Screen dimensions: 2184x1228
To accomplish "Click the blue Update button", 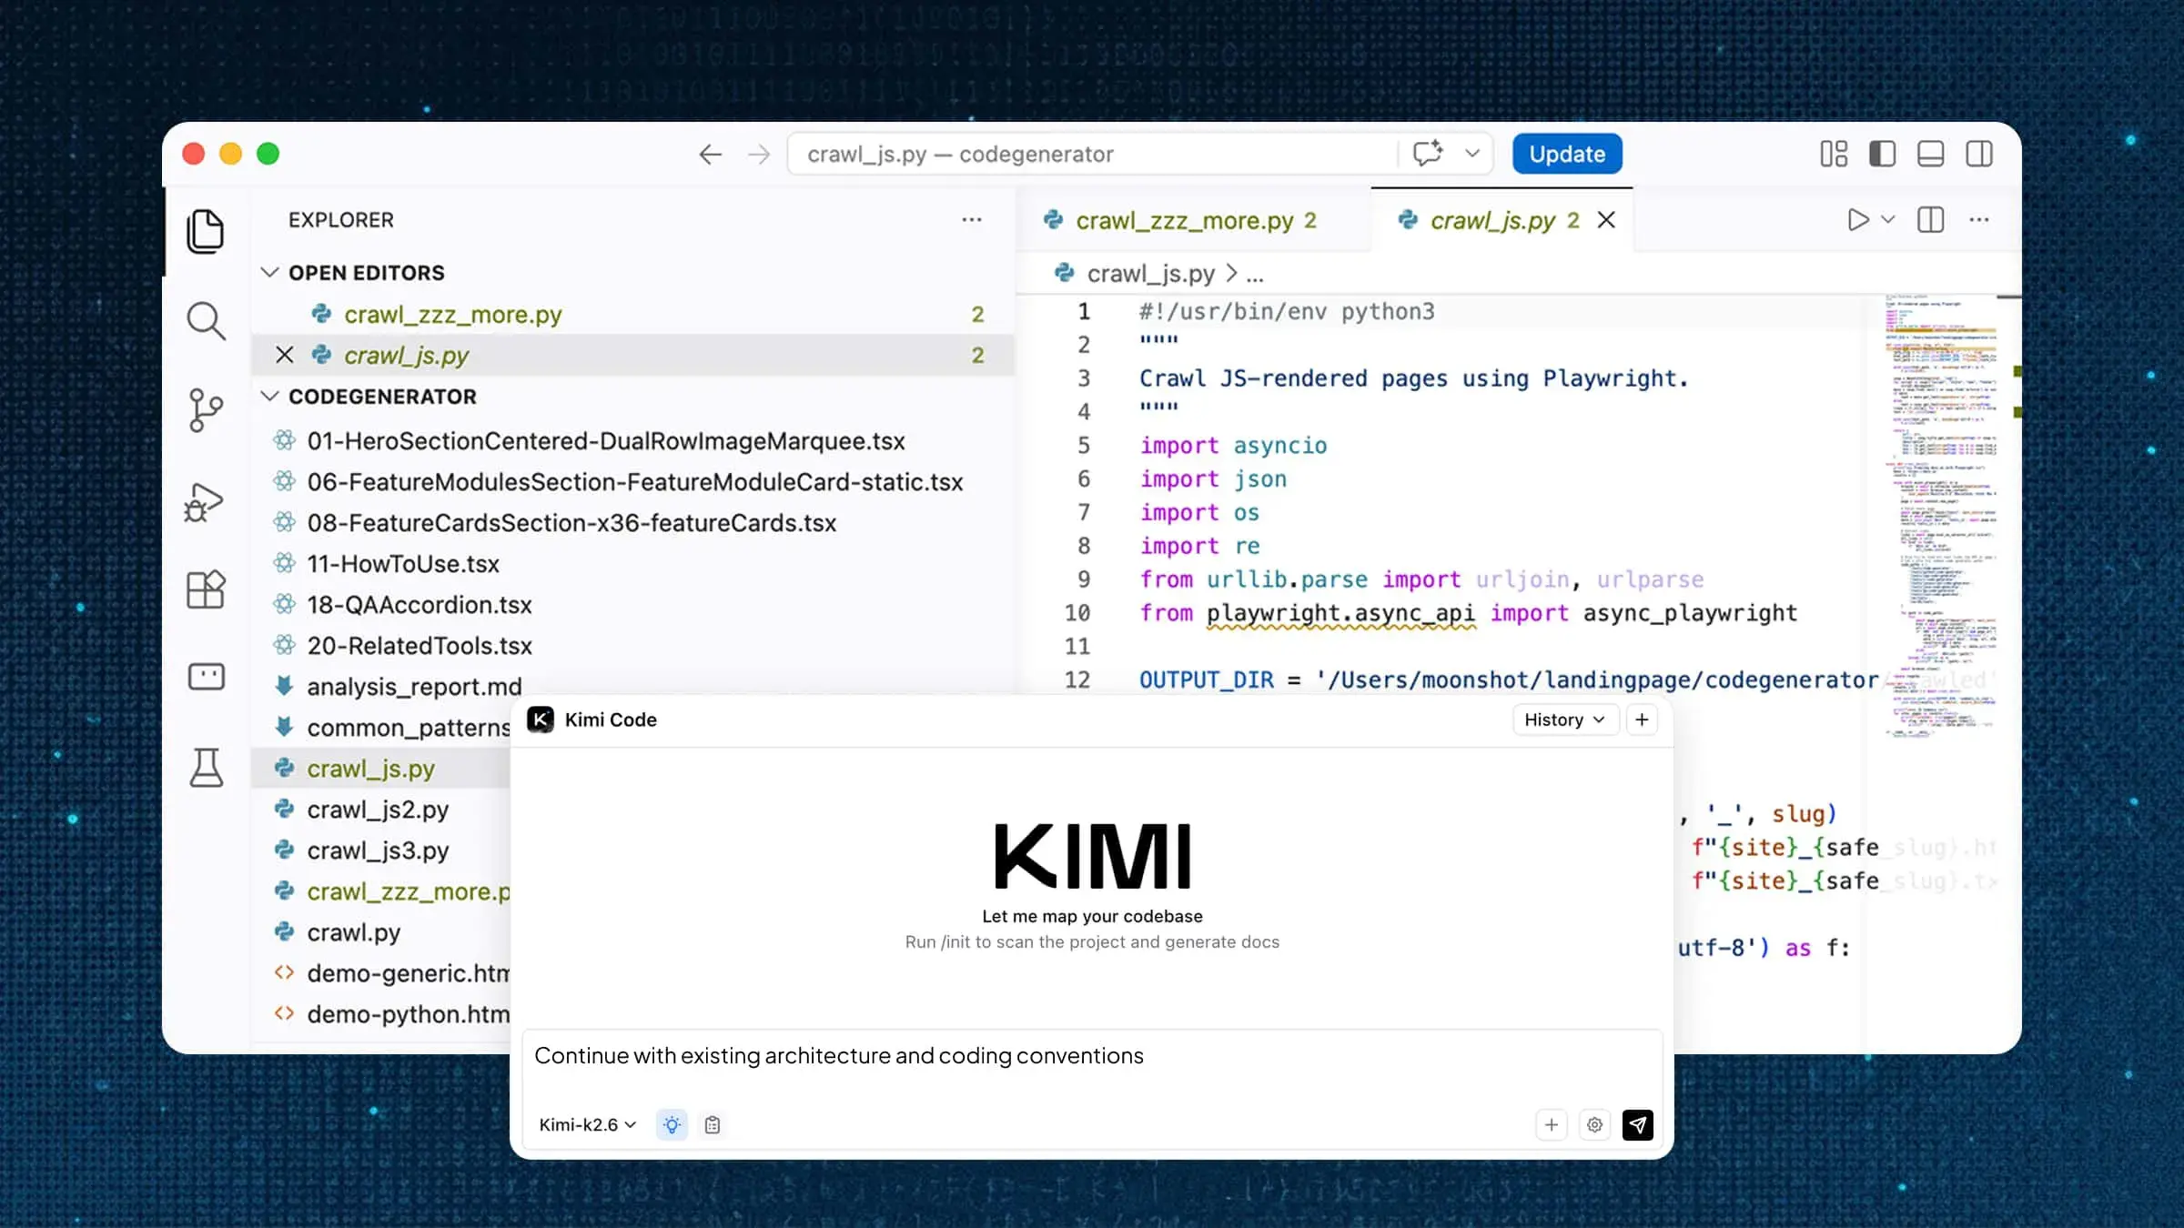I will pyautogui.click(x=1567, y=154).
